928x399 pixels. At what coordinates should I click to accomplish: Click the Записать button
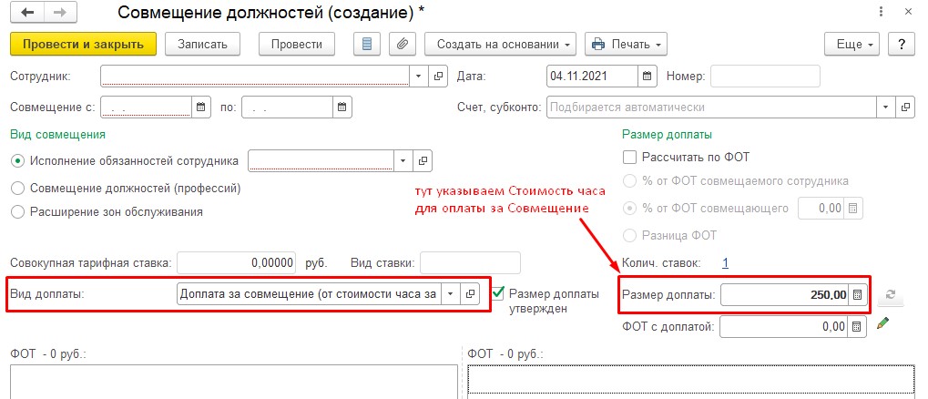[x=202, y=45]
